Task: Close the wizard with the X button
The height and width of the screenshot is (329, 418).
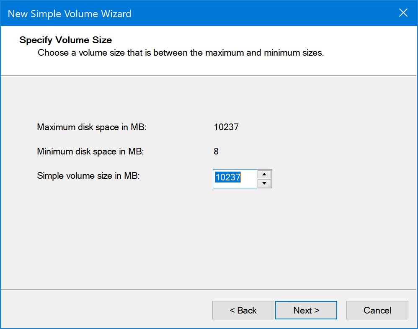Action: (403, 13)
